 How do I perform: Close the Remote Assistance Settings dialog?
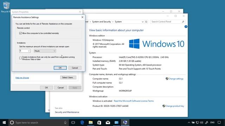82,17
